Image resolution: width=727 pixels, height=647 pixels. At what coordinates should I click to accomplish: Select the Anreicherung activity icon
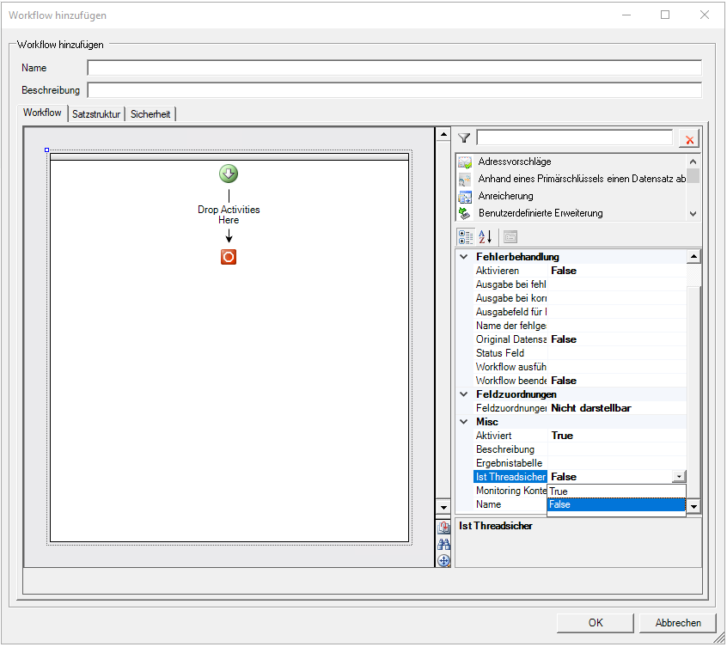465,197
